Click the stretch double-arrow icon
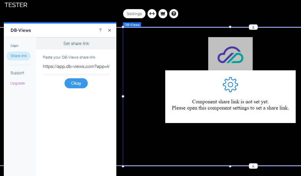301x176 pixels. coord(152,14)
